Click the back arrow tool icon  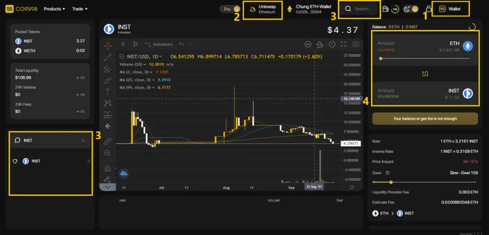click(108, 126)
